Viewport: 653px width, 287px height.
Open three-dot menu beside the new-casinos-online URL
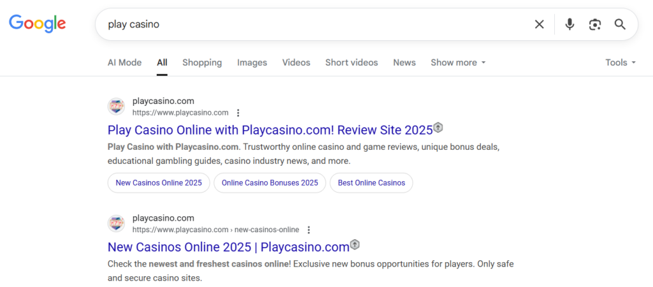click(309, 230)
